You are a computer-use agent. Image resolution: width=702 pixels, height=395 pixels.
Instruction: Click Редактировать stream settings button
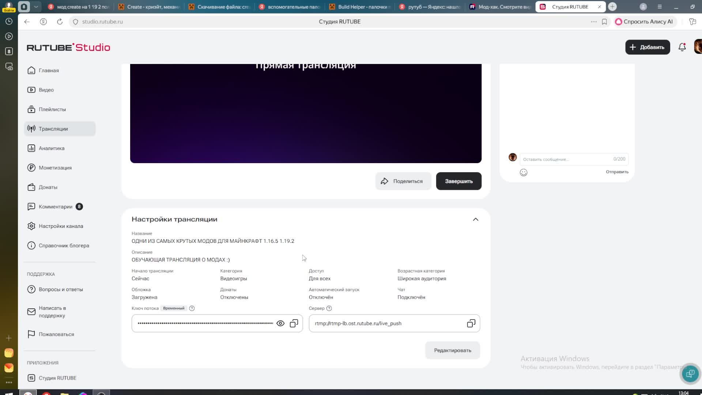tap(452, 350)
